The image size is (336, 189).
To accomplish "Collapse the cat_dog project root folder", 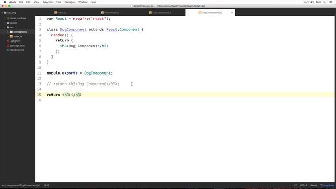I will pyautogui.click(x=2, y=13).
